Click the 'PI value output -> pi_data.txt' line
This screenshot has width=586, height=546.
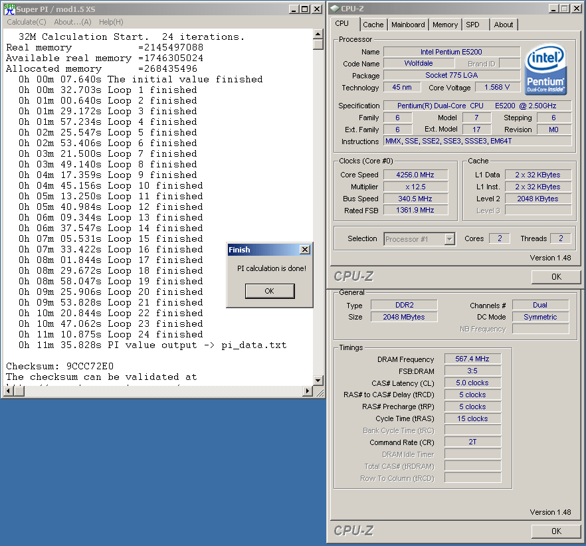153,345
